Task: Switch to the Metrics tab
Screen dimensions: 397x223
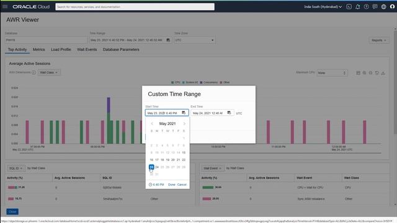Action: [38, 50]
